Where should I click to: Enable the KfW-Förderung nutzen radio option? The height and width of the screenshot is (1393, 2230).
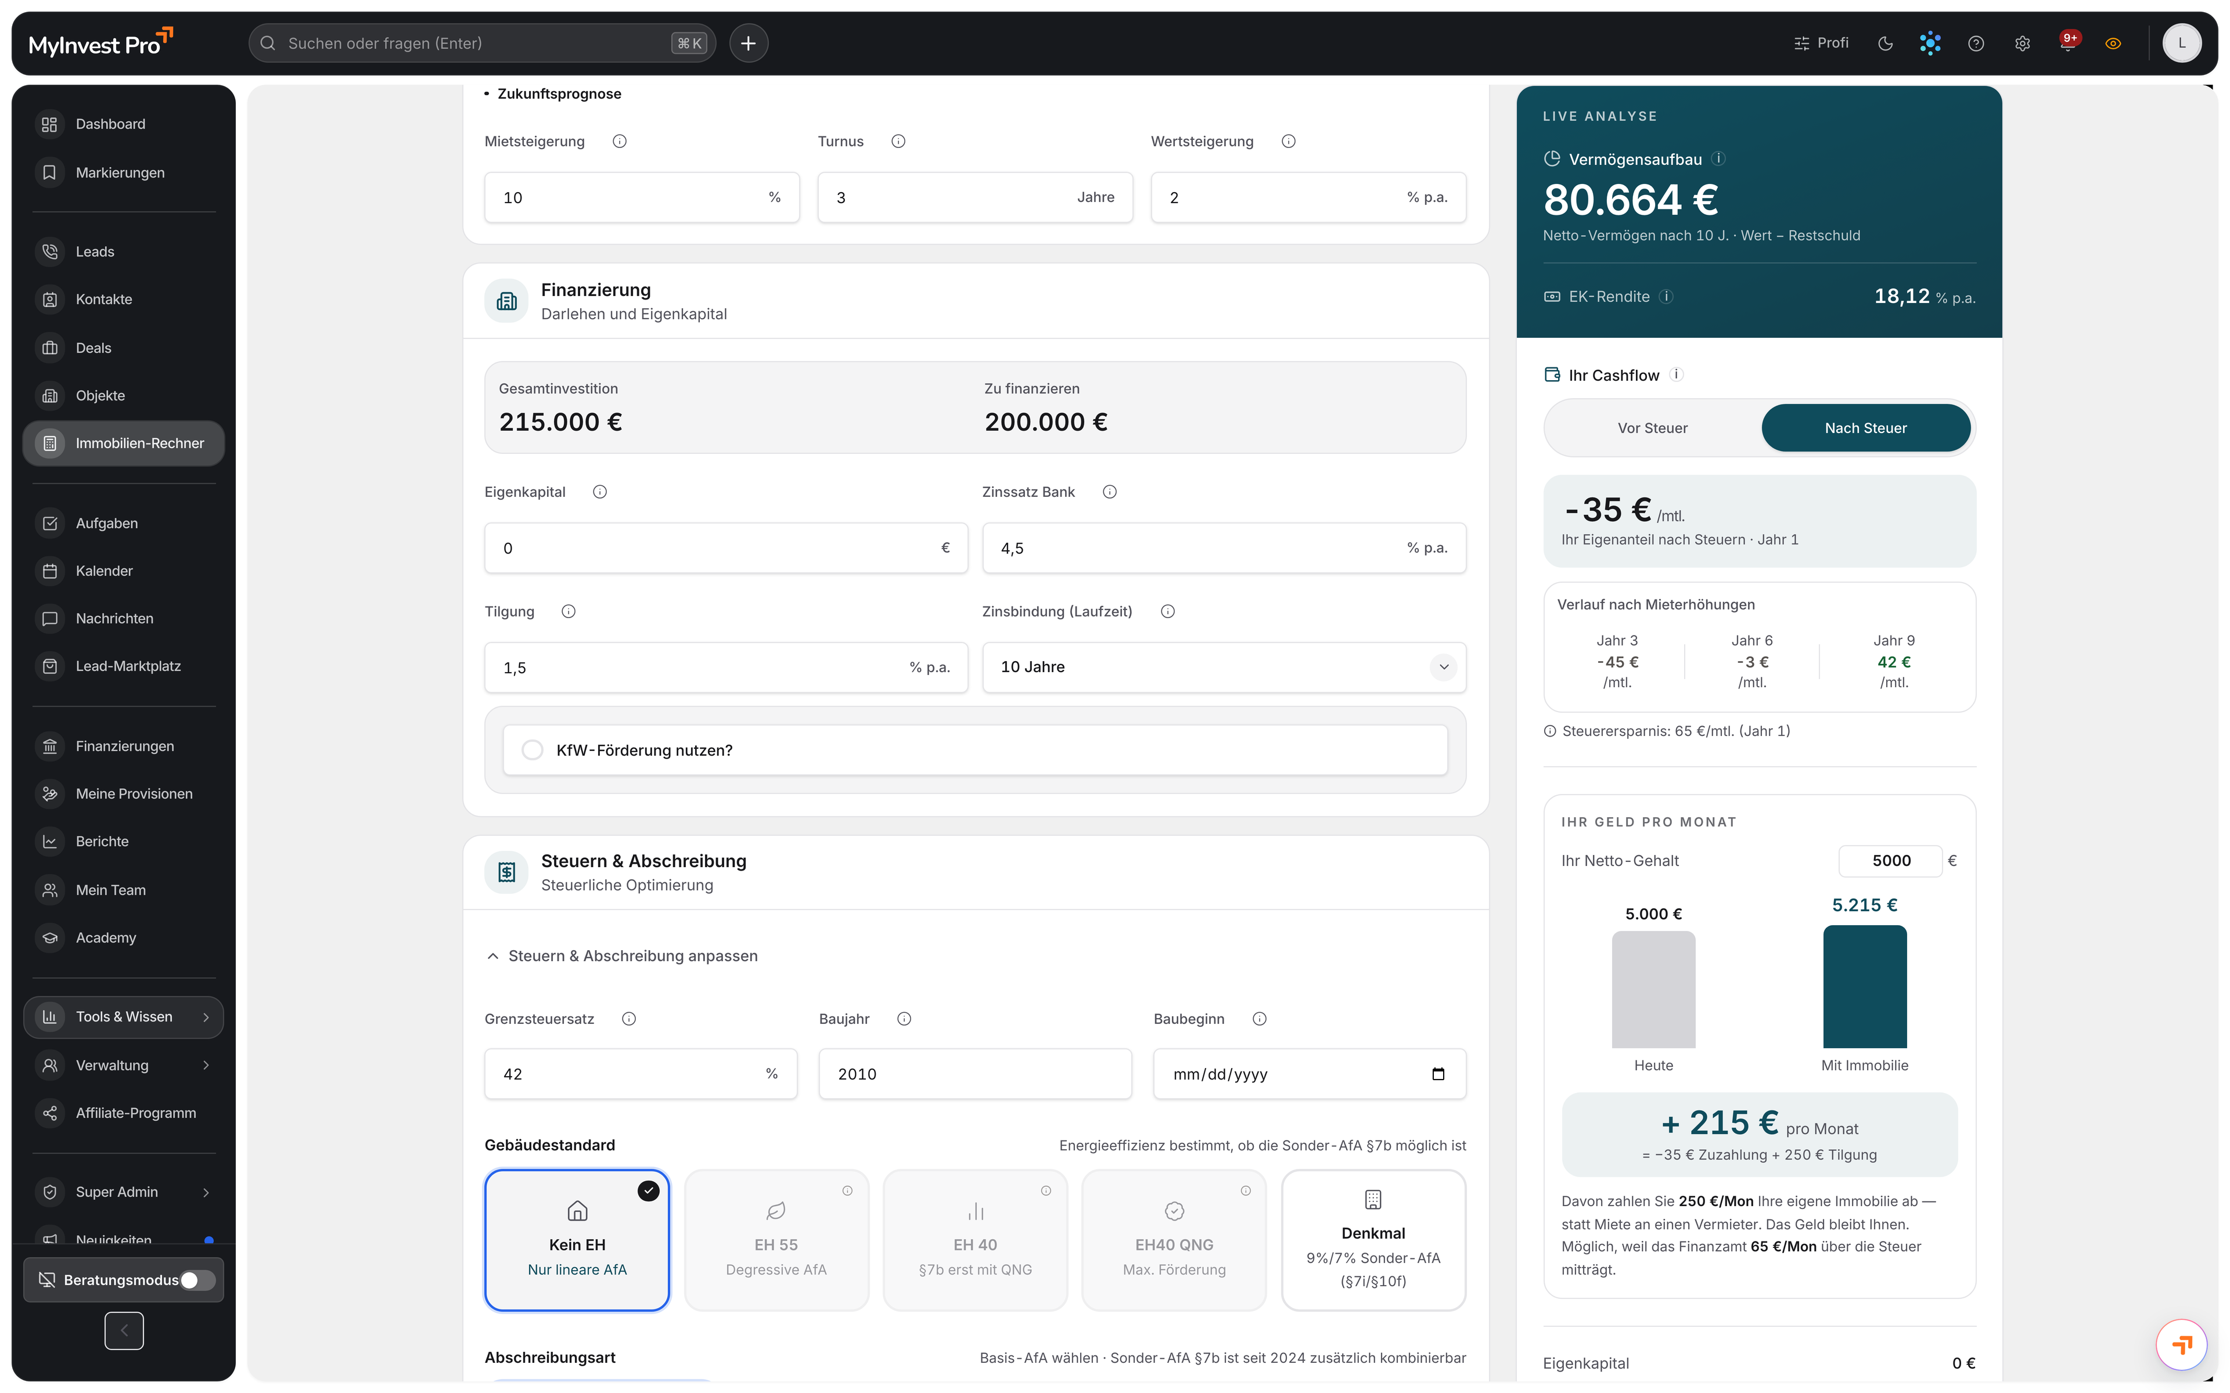[x=533, y=750]
